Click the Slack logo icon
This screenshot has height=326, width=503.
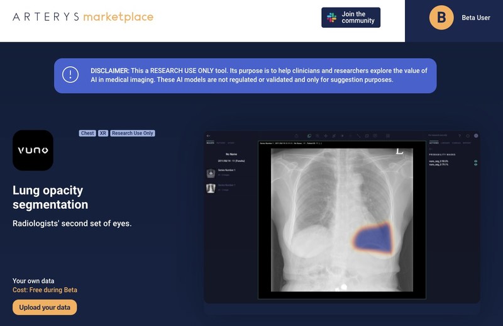click(331, 17)
